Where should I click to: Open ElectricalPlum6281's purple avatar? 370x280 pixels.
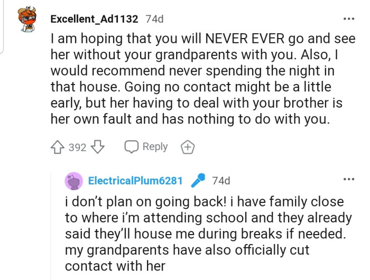73,181
